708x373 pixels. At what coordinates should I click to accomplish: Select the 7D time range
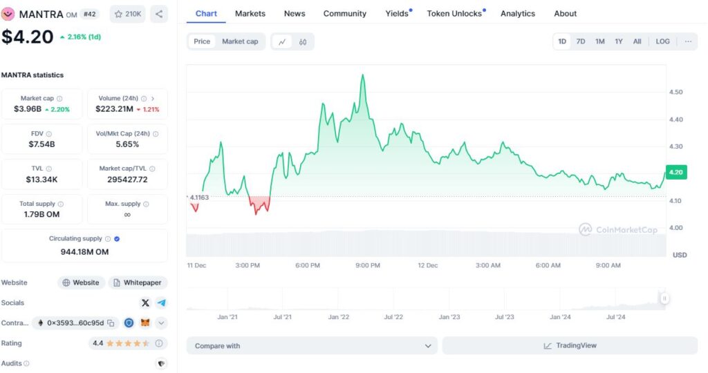pyautogui.click(x=581, y=41)
